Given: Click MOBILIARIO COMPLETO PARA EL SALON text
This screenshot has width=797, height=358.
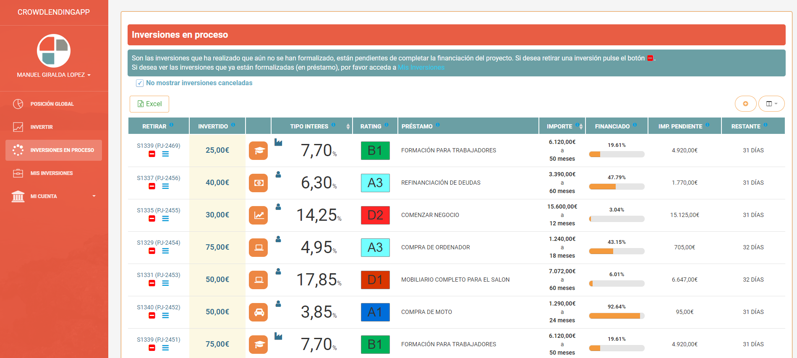Looking at the screenshot, I should click(x=455, y=280).
